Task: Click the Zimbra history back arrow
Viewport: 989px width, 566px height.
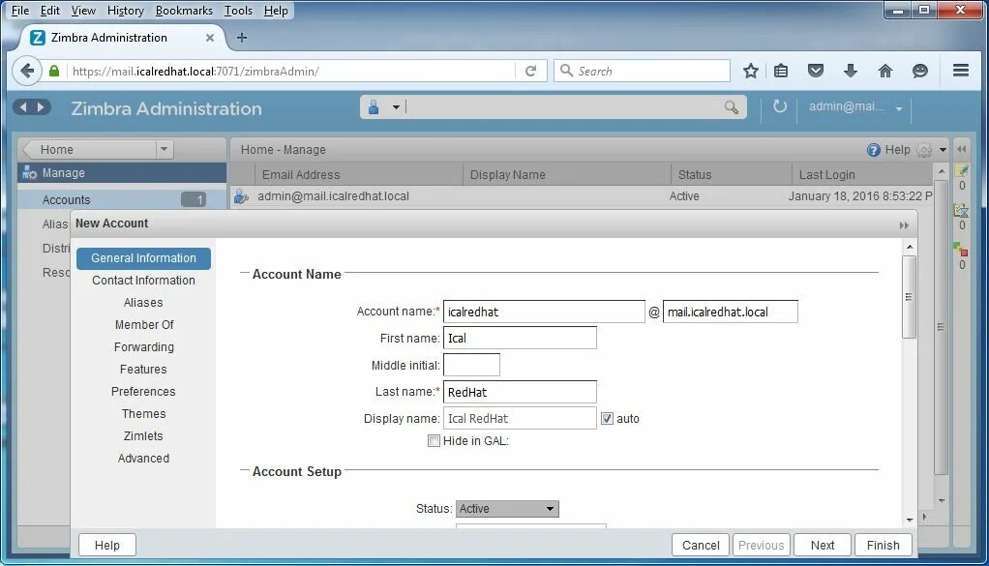Action: pos(23,107)
